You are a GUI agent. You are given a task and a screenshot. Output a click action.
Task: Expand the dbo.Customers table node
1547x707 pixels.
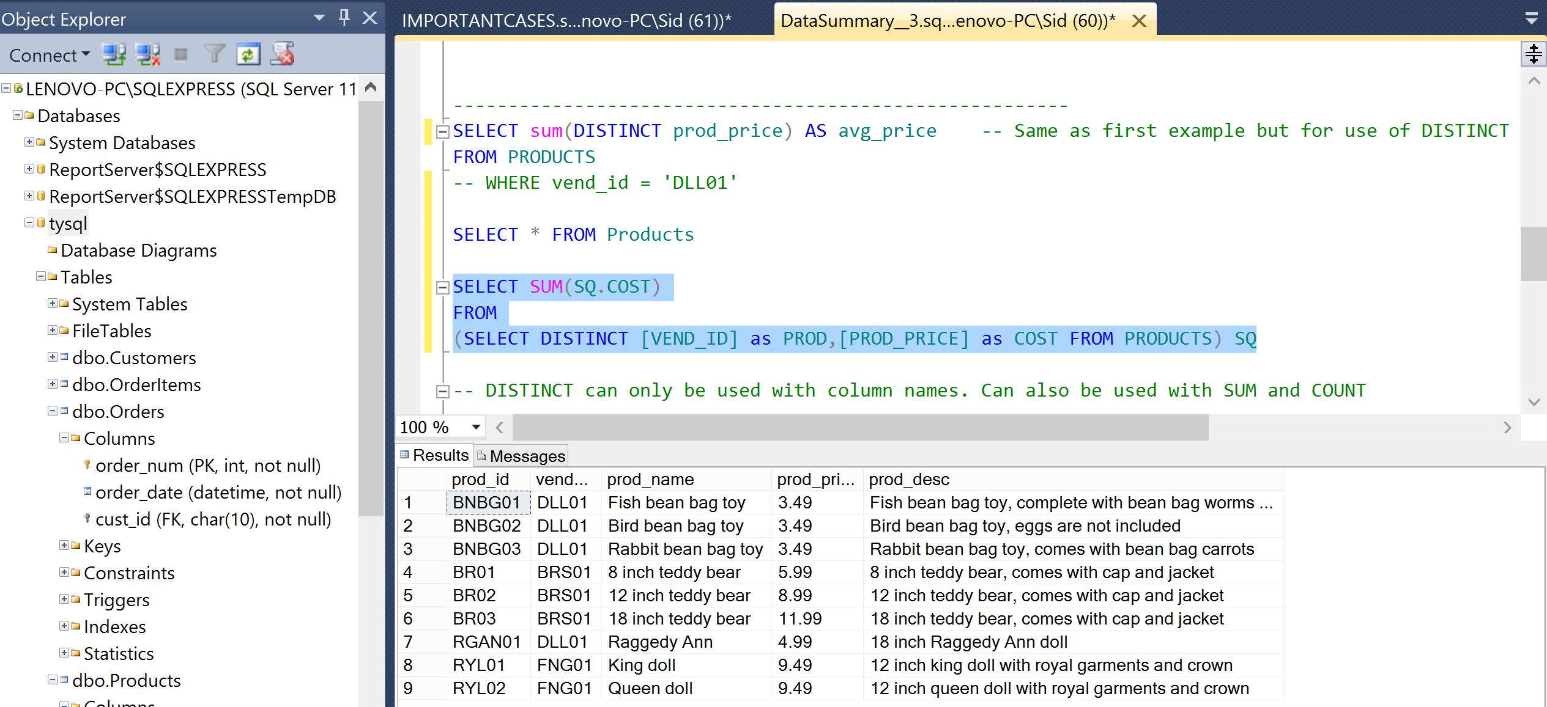tap(53, 357)
